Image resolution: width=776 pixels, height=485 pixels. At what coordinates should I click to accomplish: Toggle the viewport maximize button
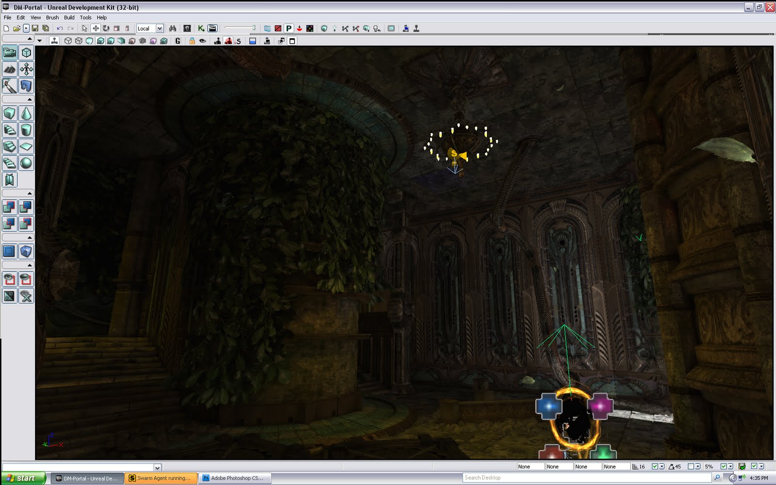[292, 41]
